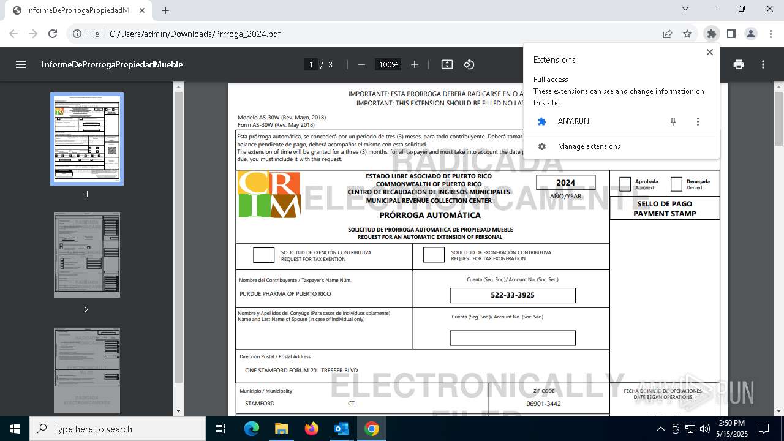Close the Extensions popup
This screenshot has height=441, width=784.
pos(710,52)
